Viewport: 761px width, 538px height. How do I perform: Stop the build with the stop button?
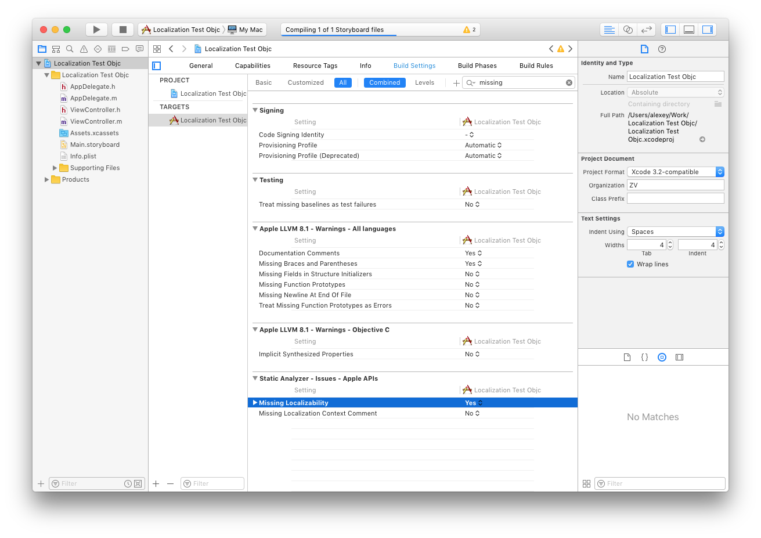122,29
